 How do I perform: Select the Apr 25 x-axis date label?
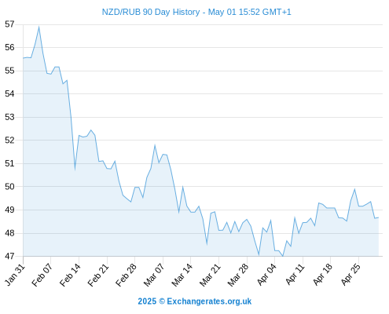click(351, 275)
